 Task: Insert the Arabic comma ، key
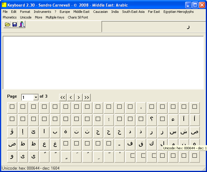141,108
